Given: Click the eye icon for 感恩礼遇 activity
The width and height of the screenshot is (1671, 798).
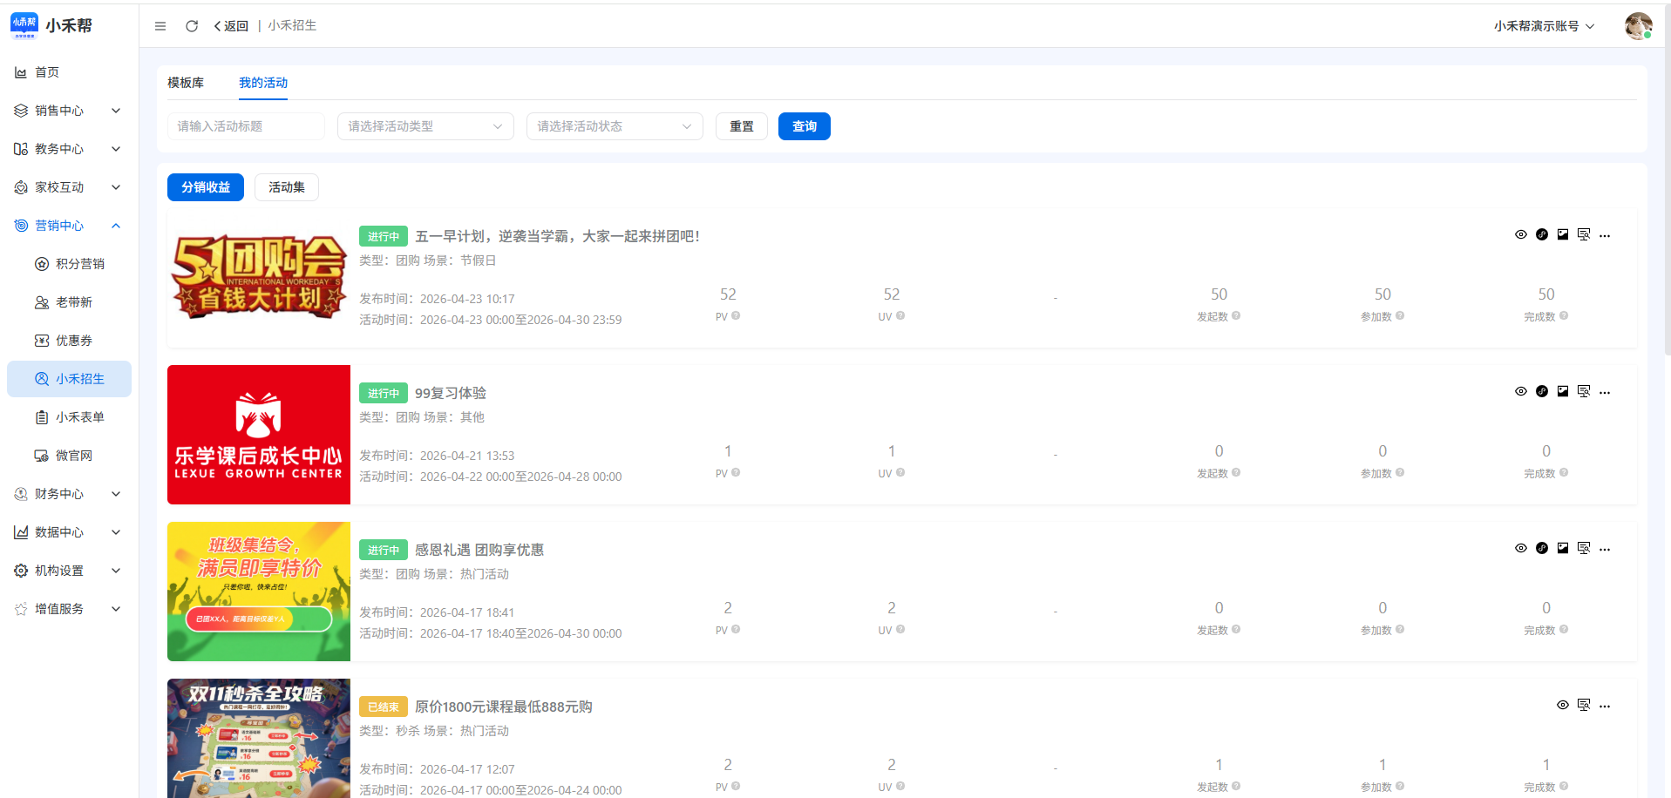Looking at the screenshot, I should (x=1520, y=548).
